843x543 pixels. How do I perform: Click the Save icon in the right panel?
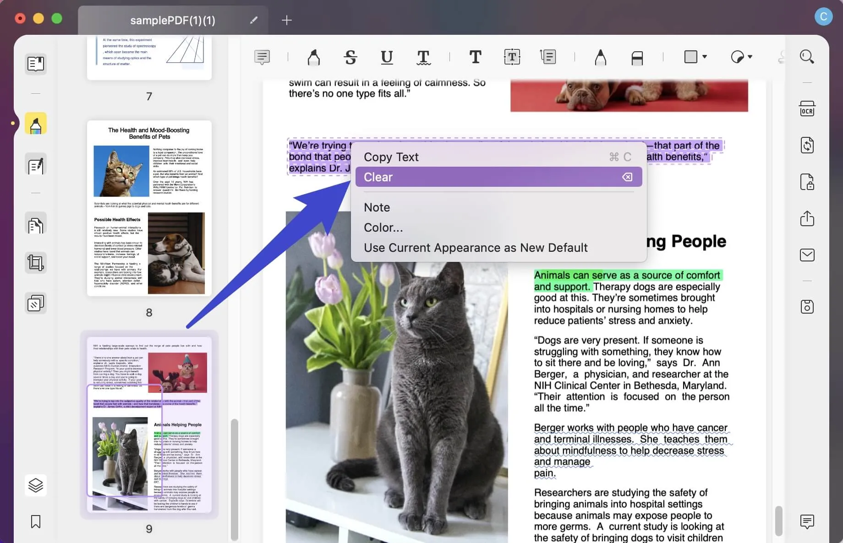[x=808, y=306]
